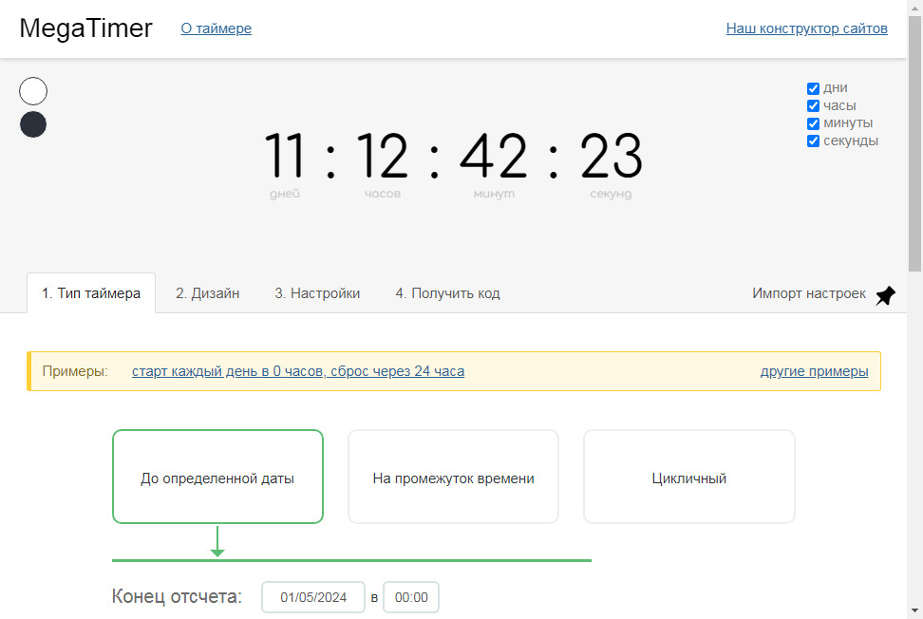Screen dimensions: 923x619
Task: Click the pin icon next to Импорт настроек
Action: coord(885,294)
